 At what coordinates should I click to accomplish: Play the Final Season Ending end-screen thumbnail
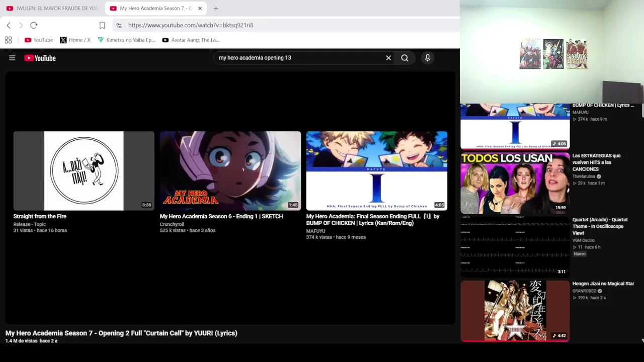pos(376,171)
